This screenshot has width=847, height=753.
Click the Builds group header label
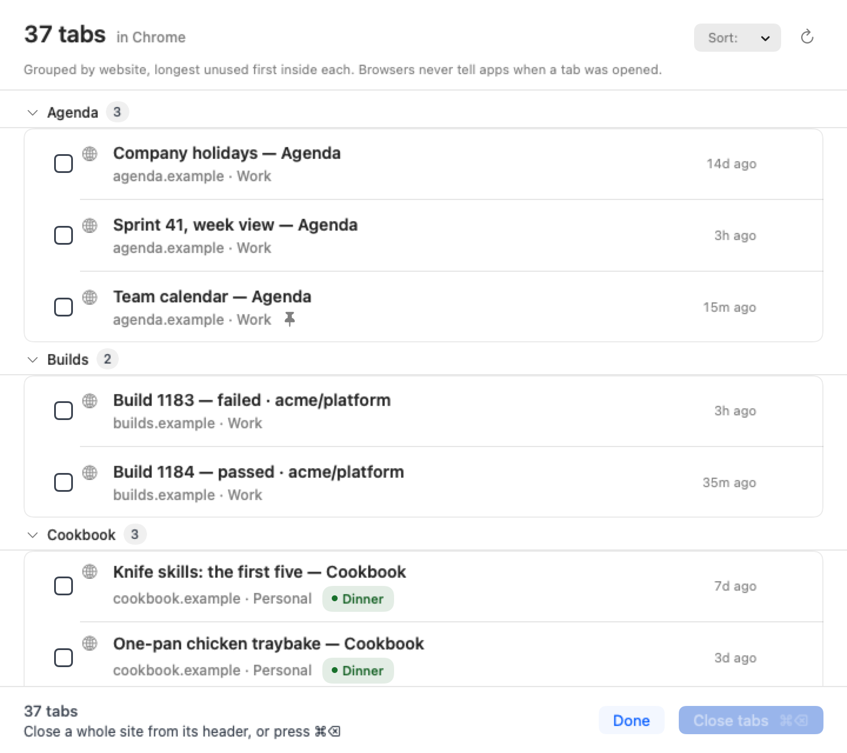(68, 359)
